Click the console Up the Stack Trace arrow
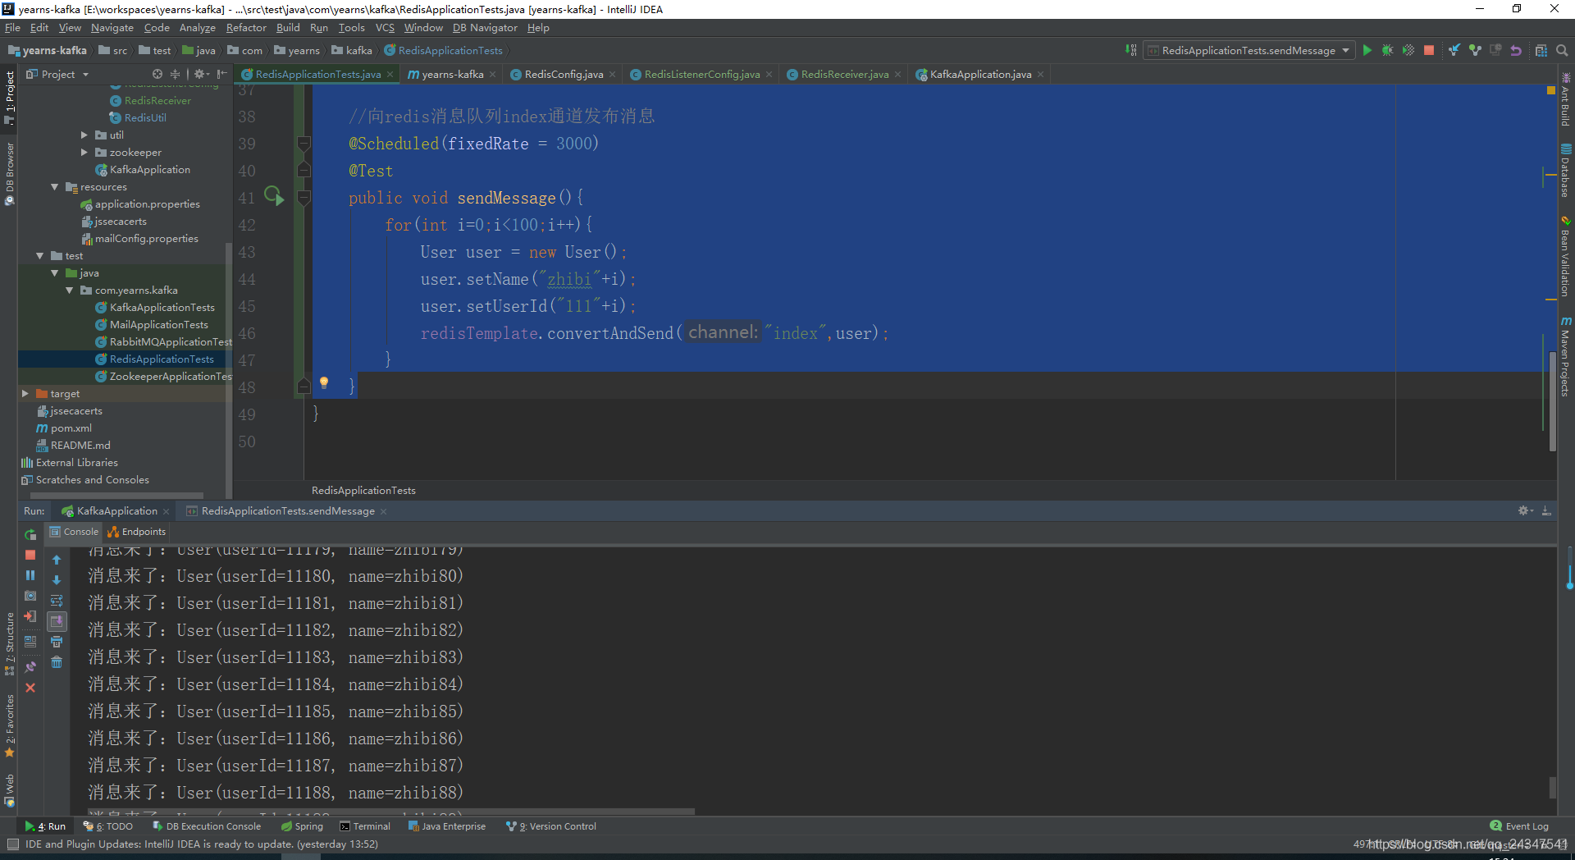The height and width of the screenshot is (860, 1575). (x=57, y=560)
